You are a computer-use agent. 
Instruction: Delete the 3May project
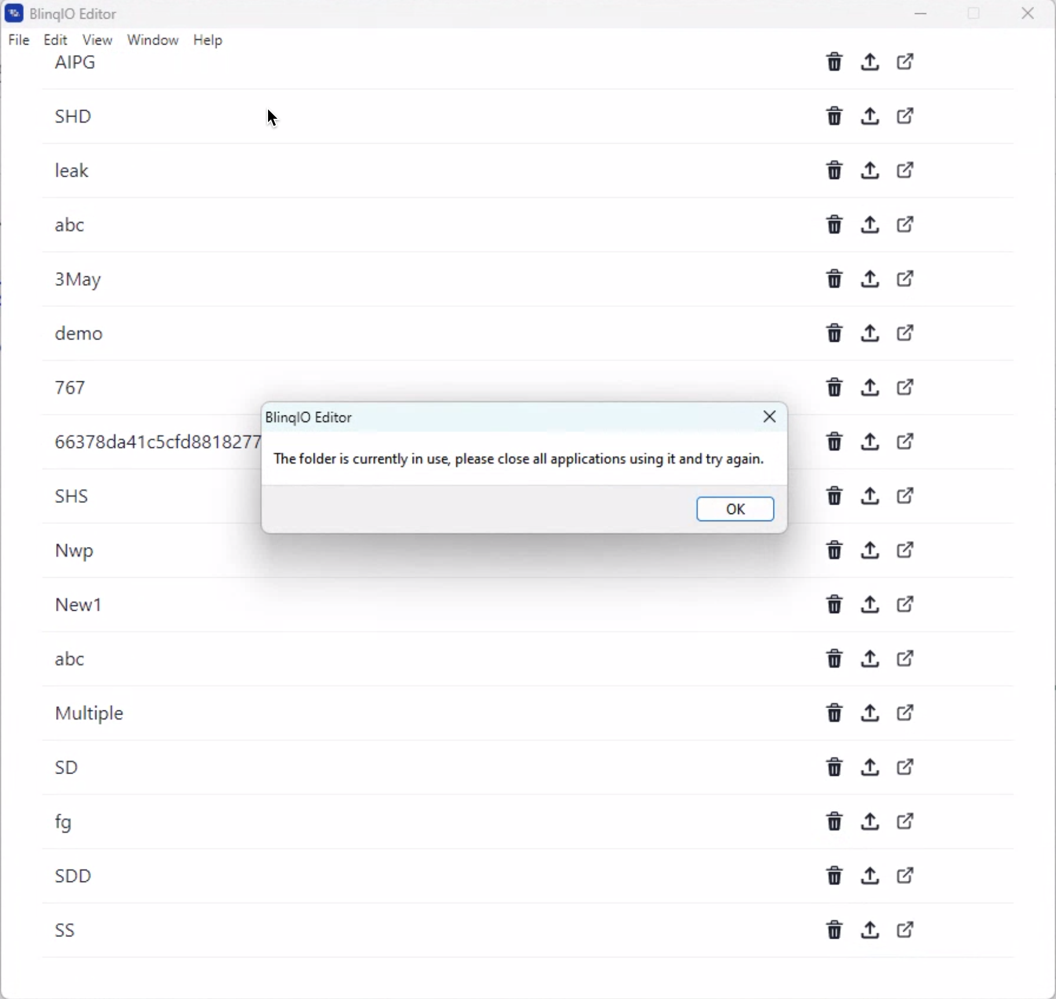tap(834, 279)
